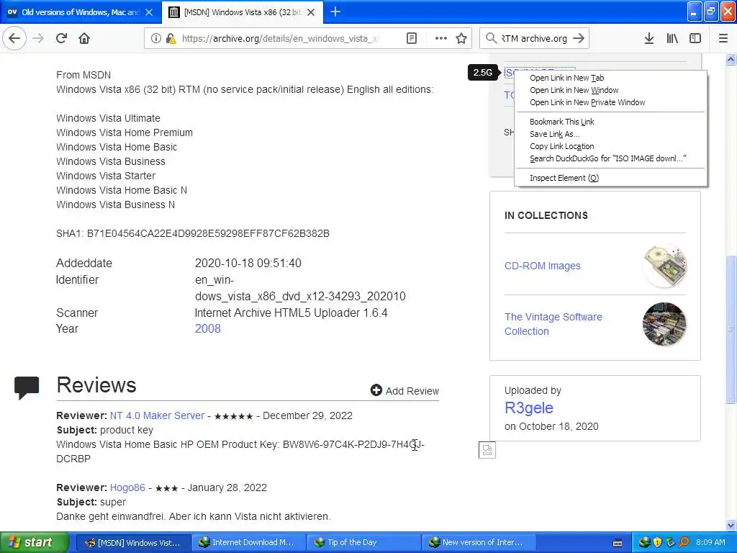
Task: Open the Library toolbar icon
Action: tap(672, 38)
